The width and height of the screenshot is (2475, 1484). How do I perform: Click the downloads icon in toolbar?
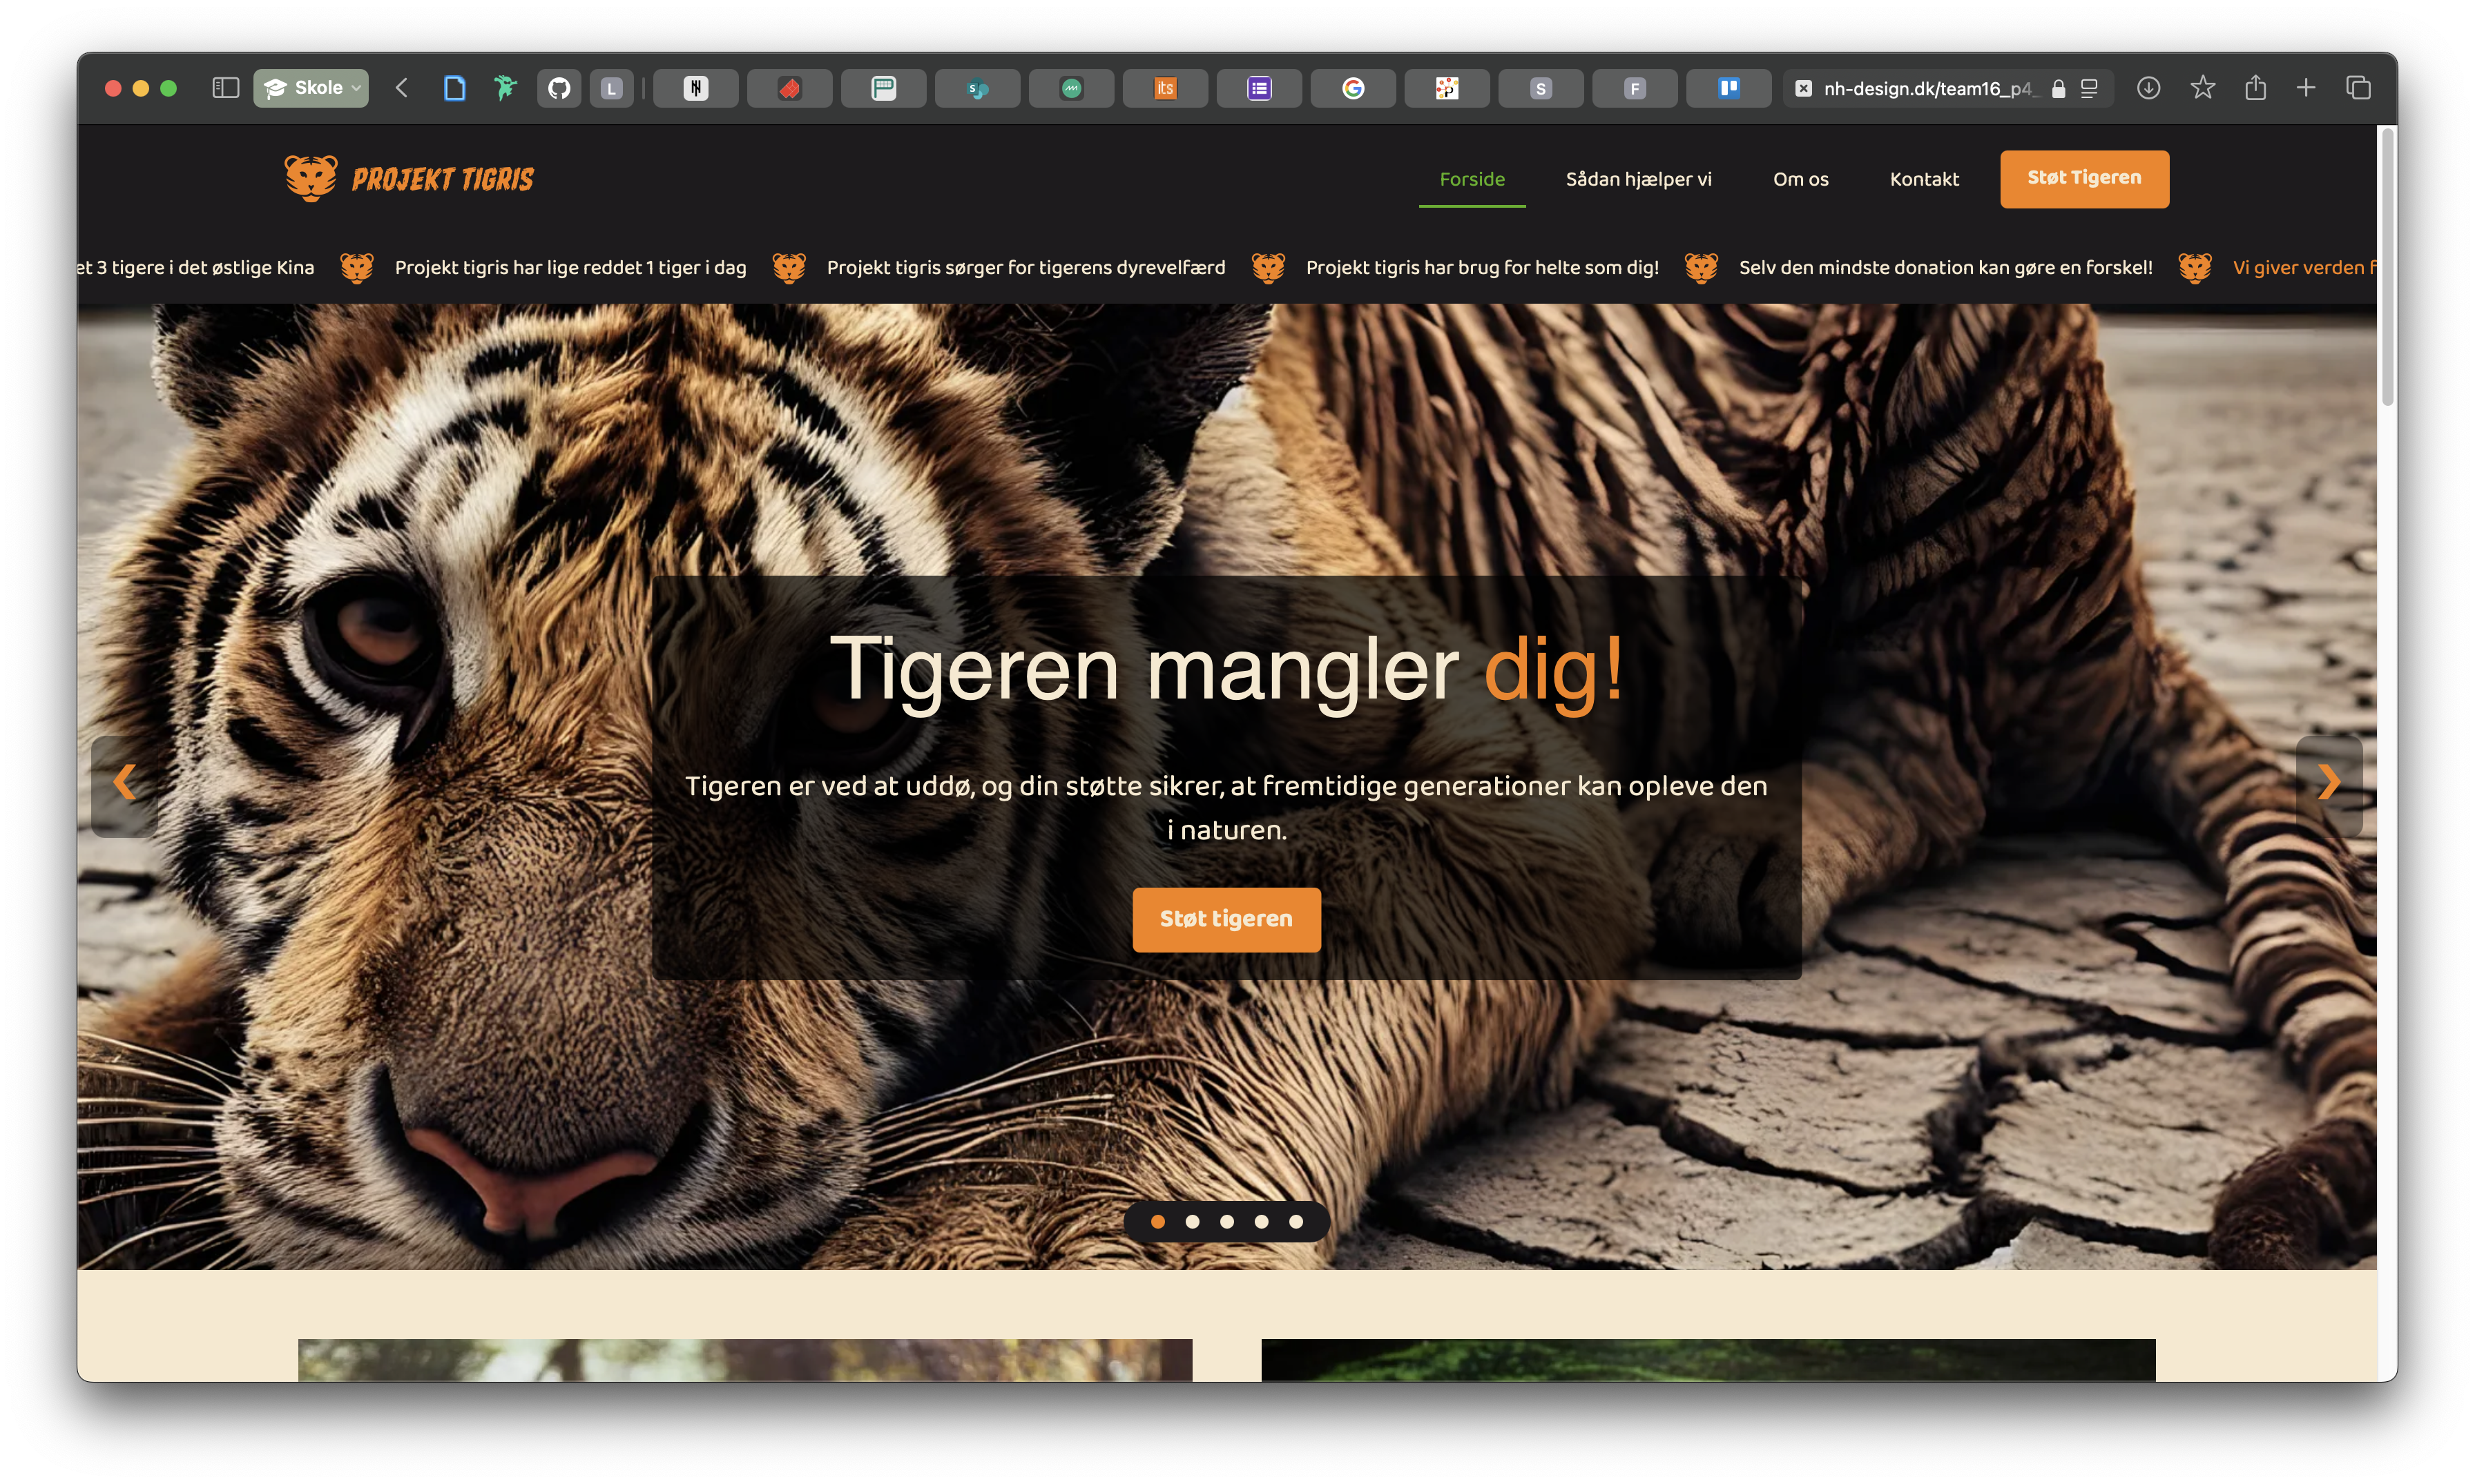click(x=2148, y=88)
